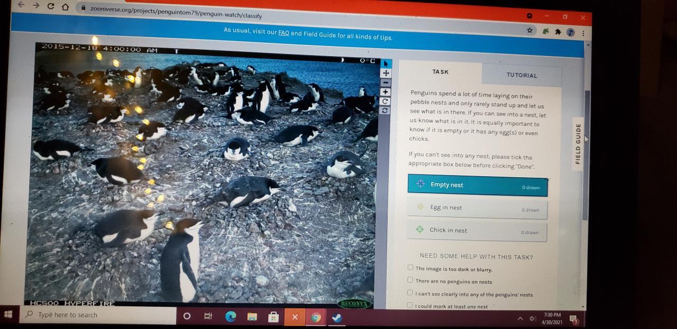Select the pointer annotate tool above the image toolbar
677x329 pixels.
point(386,64)
